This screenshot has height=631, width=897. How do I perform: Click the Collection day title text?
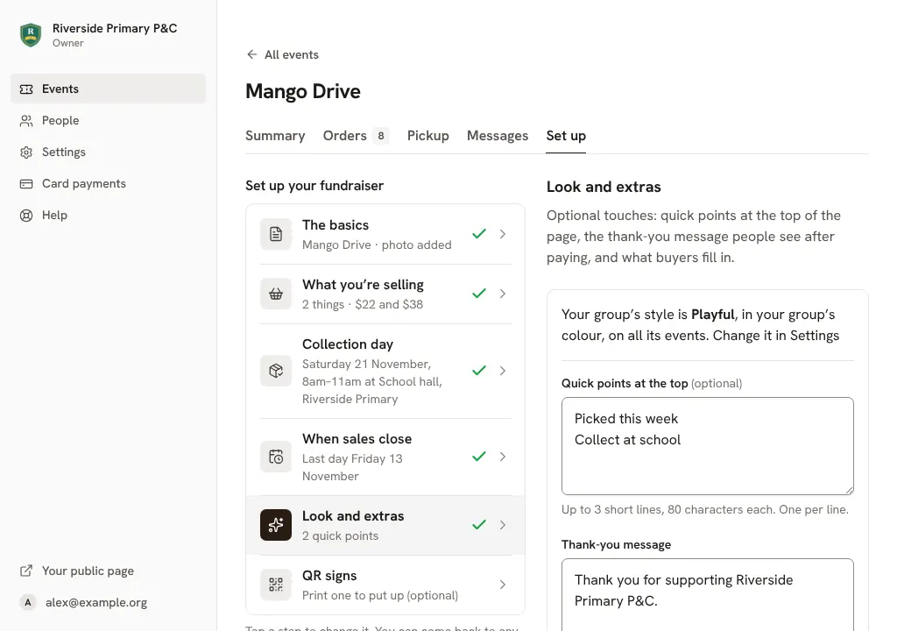tap(348, 344)
